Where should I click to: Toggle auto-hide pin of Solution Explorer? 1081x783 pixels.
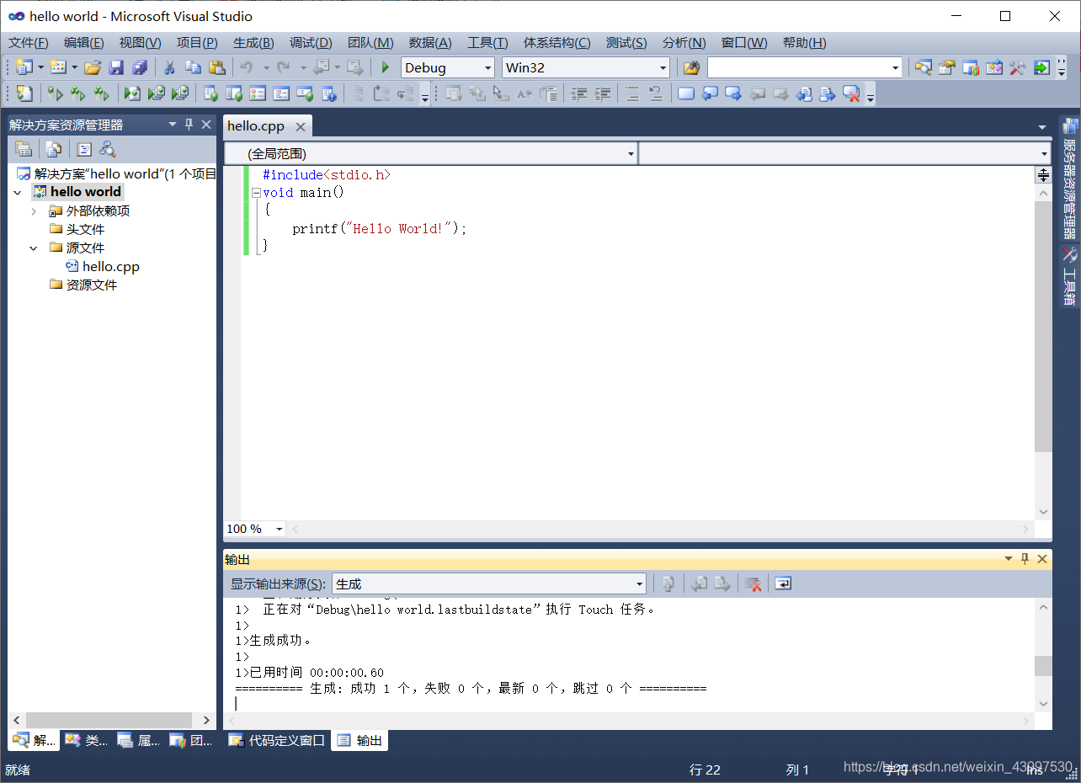coord(189,125)
